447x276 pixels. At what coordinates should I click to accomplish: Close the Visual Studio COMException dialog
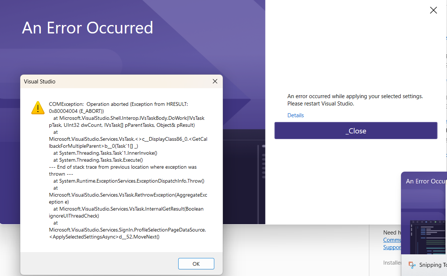(x=215, y=81)
